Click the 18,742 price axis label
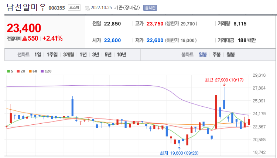 [x=259, y=152]
